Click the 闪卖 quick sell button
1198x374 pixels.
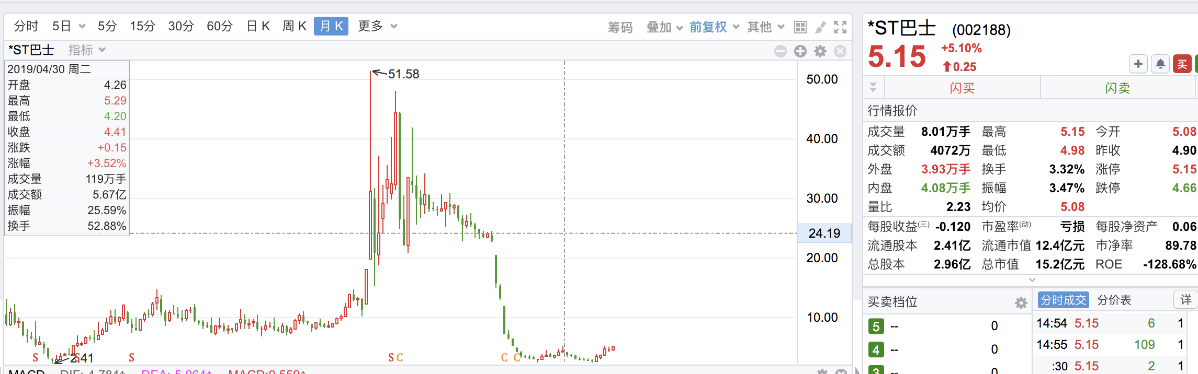coord(1118,88)
